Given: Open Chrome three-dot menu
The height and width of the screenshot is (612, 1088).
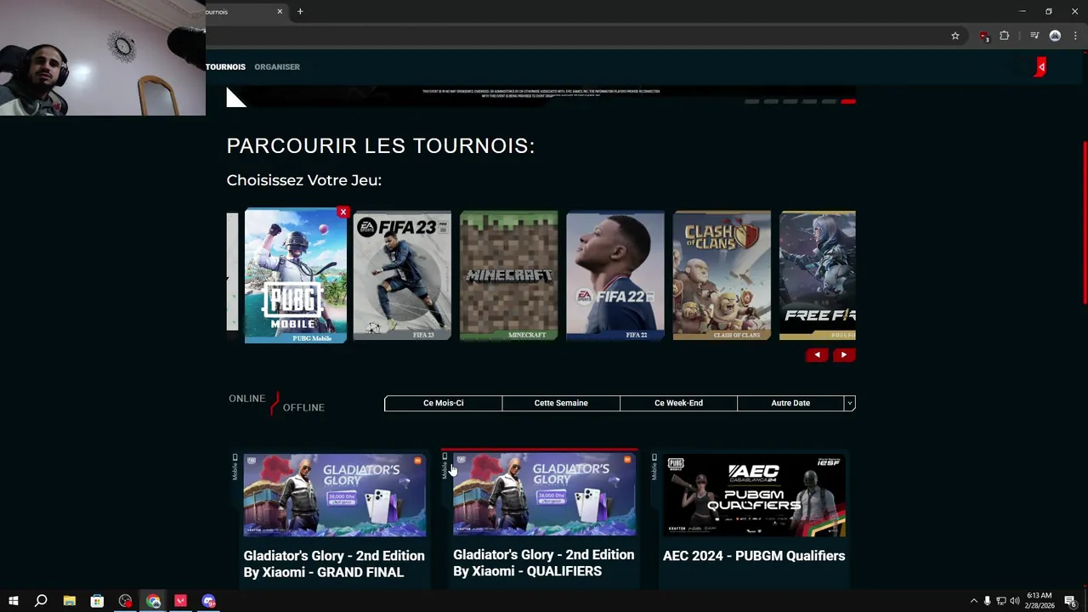Looking at the screenshot, I should pyautogui.click(x=1075, y=36).
